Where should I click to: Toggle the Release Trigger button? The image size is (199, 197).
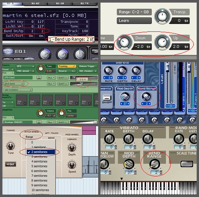[x=88, y=66]
